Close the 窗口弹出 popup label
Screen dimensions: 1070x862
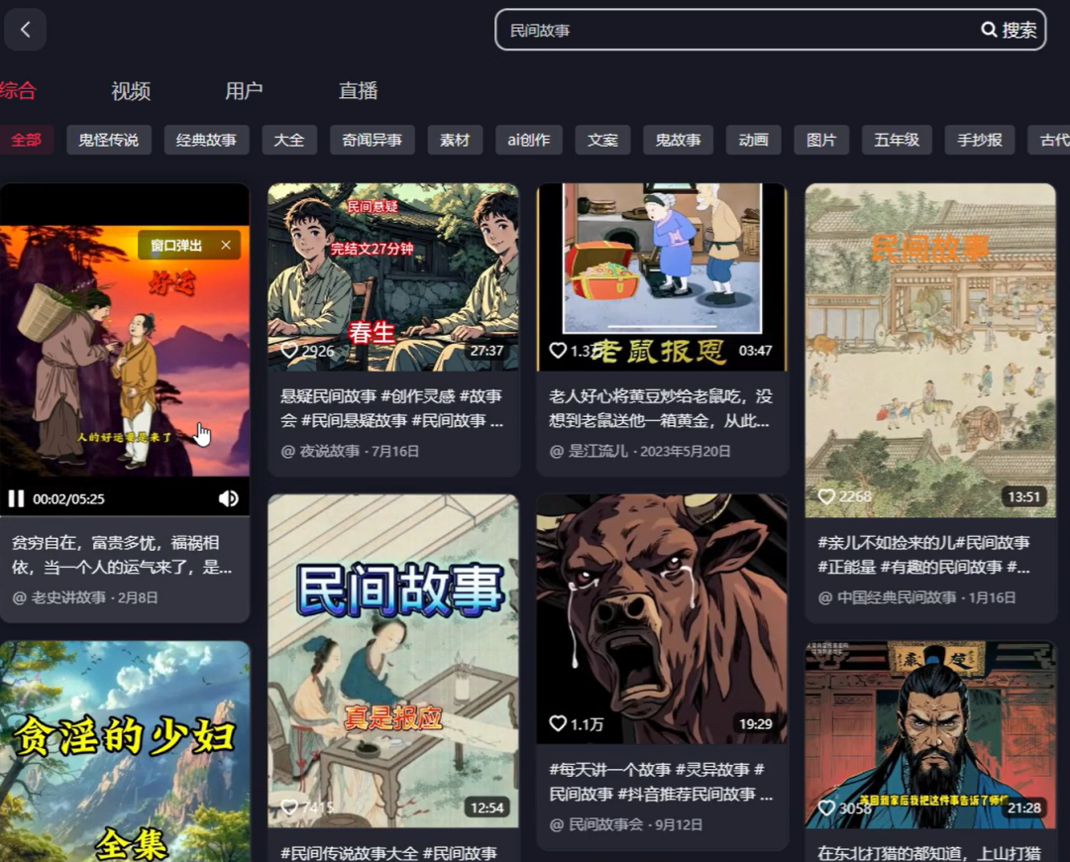tap(226, 245)
